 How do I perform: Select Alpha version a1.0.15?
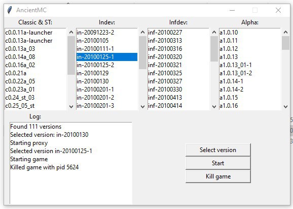click(250, 98)
